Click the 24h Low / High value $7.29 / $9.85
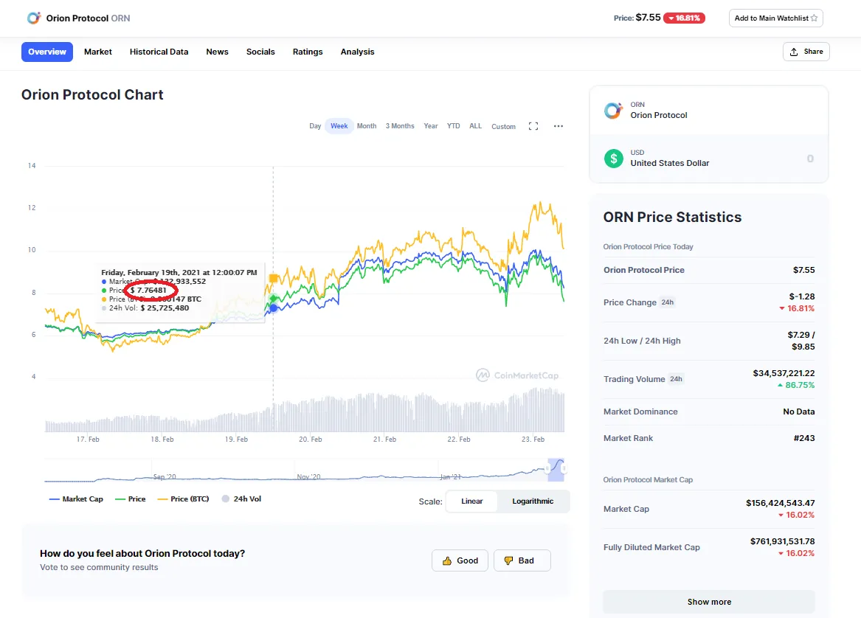This screenshot has width=861, height=618. [801, 341]
